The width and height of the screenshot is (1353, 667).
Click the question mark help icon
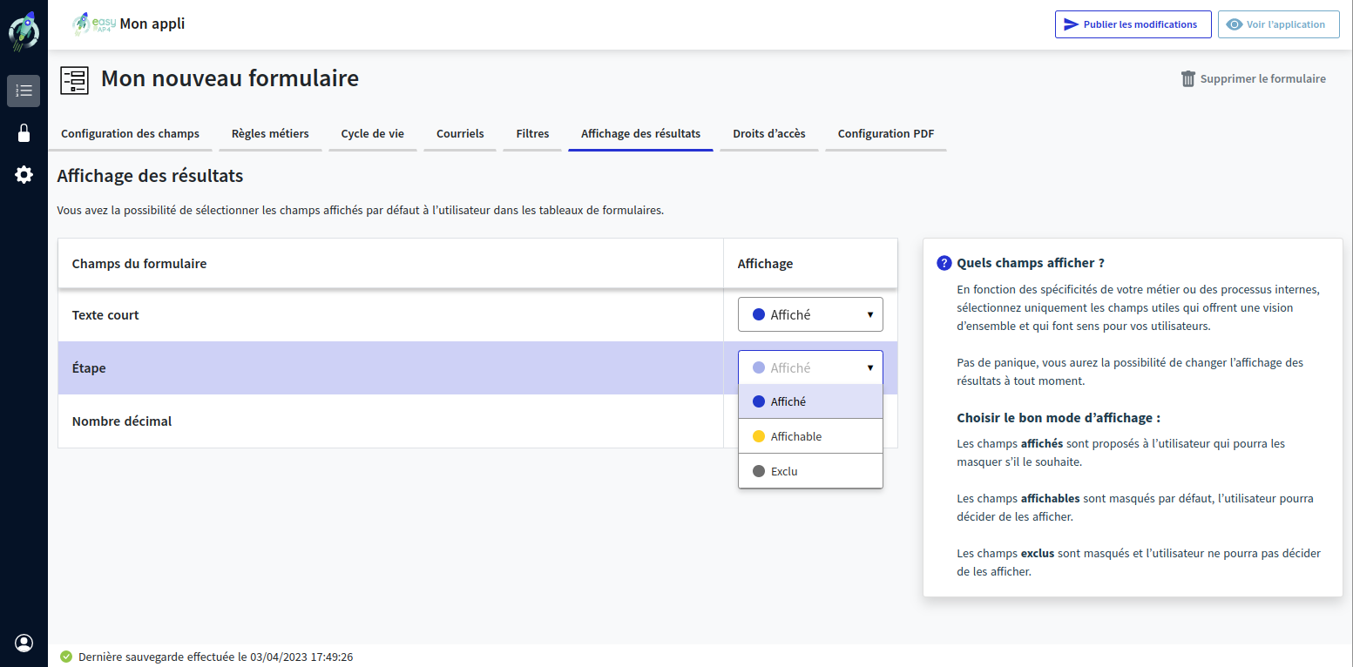944,263
